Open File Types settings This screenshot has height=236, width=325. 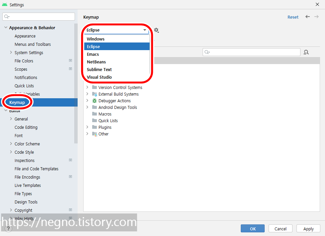tap(23, 194)
